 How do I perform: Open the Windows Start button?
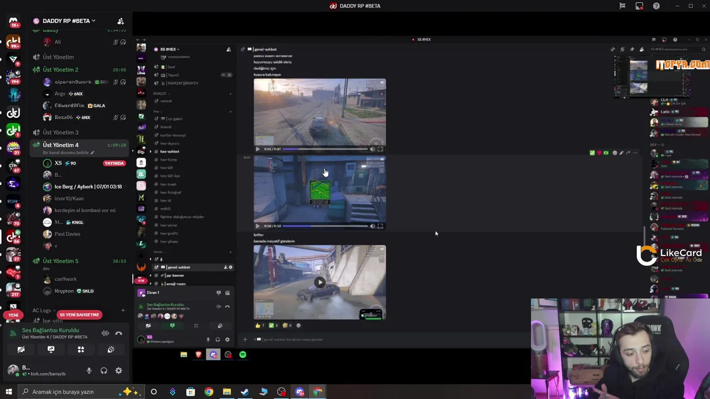(x=8, y=392)
